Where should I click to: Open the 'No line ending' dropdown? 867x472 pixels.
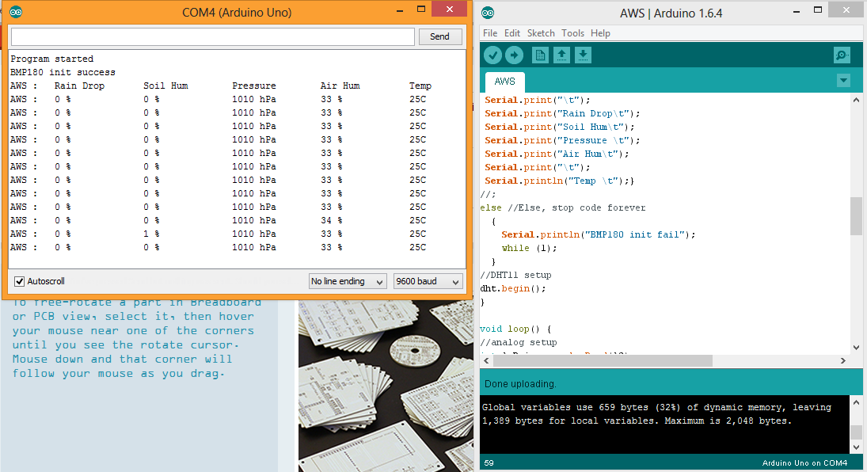[348, 280]
